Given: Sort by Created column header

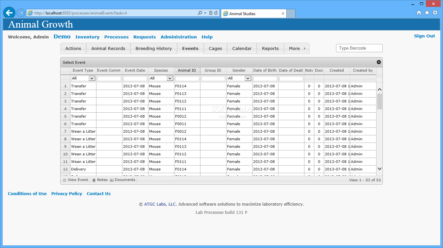Looking at the screenshot, I should pyautogui.click(x=337, y=71).
